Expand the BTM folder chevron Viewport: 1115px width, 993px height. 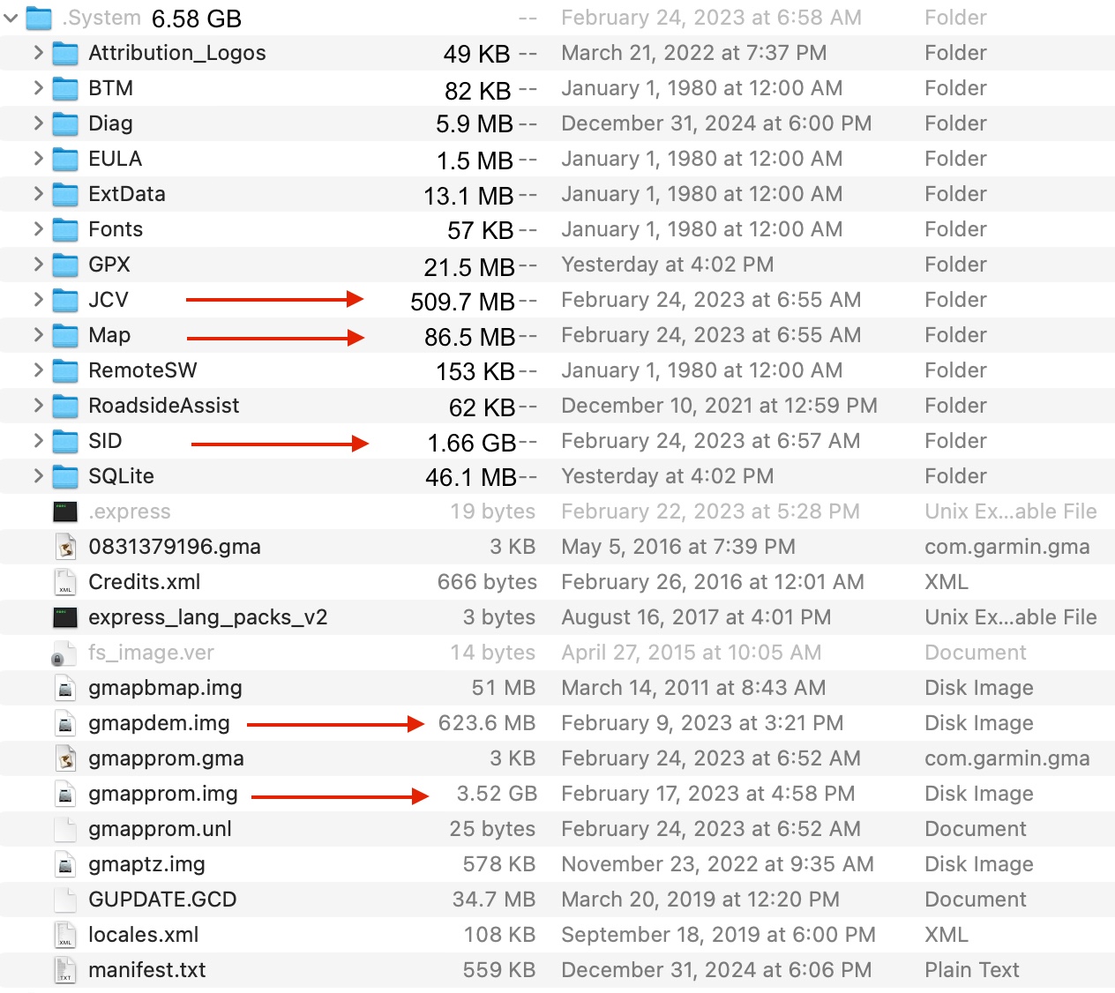click(38, 88)
